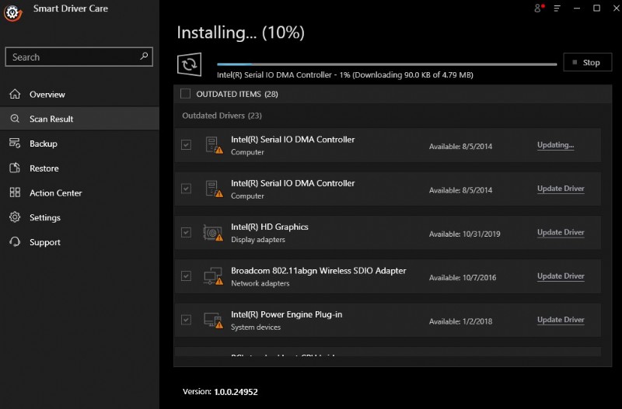
Task: Click the Intel HD Graphics display adapter icon
Action: coord(213,233)
